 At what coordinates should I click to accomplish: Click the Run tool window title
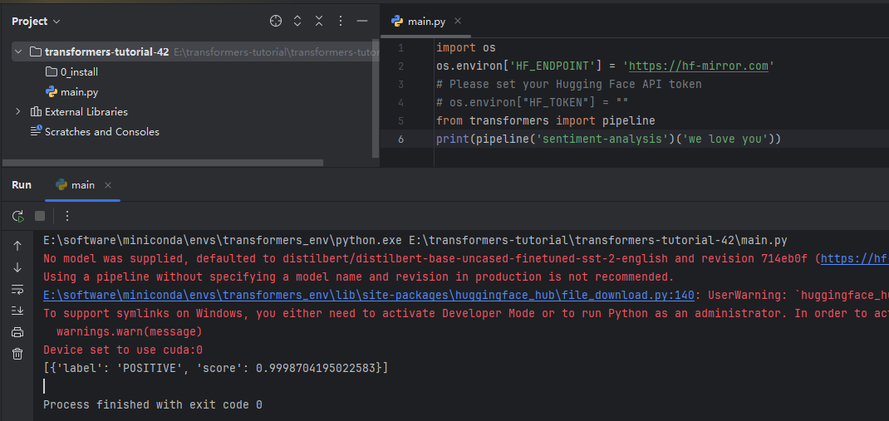point(22,185)
